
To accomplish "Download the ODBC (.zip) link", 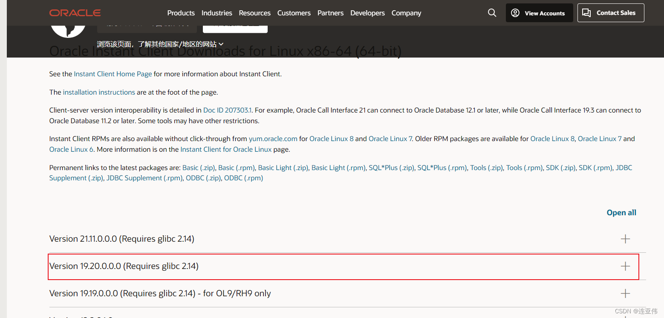I will [203, 178].
